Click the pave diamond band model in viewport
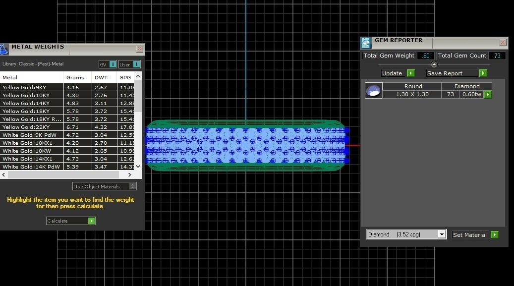 pyautogui.click(x=246, y=145)
